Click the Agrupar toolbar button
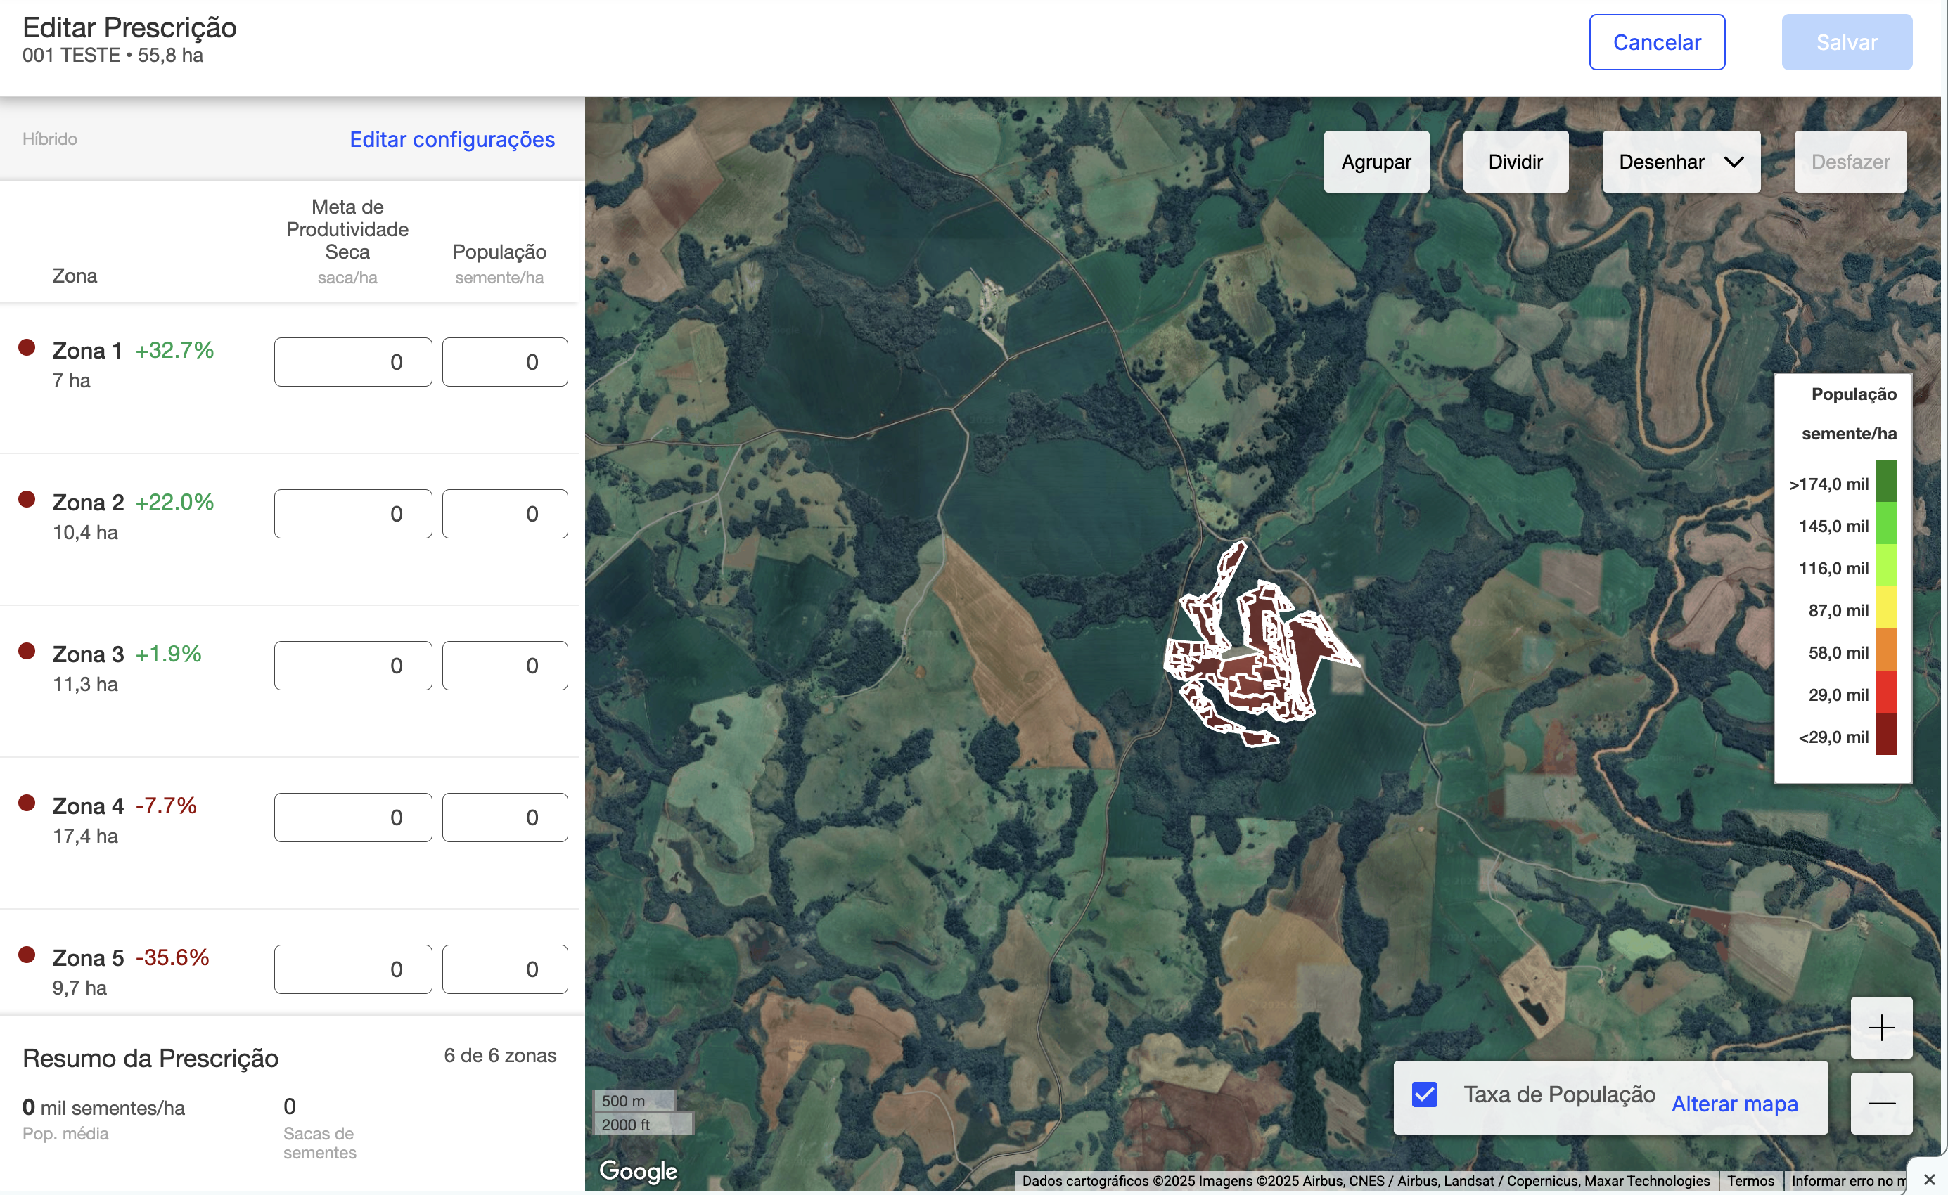This screenshot has height=1195, width=1948. pyautogui.click(x=1376, y=162)
